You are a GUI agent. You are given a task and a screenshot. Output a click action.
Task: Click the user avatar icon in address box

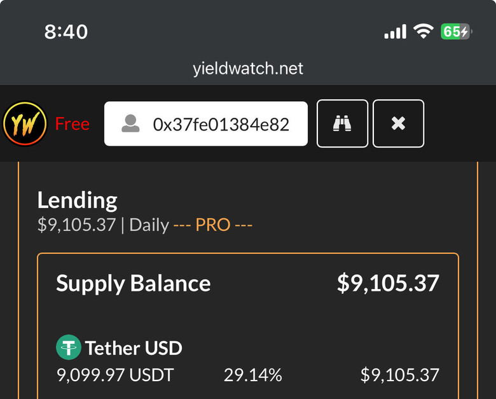click(130, 124)
